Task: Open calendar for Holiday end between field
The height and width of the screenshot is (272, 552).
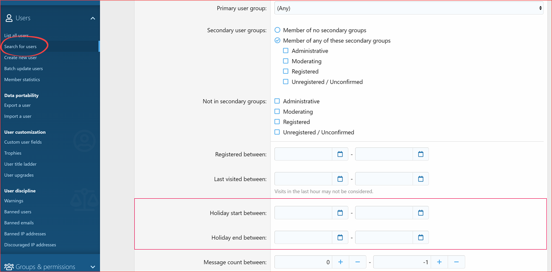Action: (x=340, y=237)
